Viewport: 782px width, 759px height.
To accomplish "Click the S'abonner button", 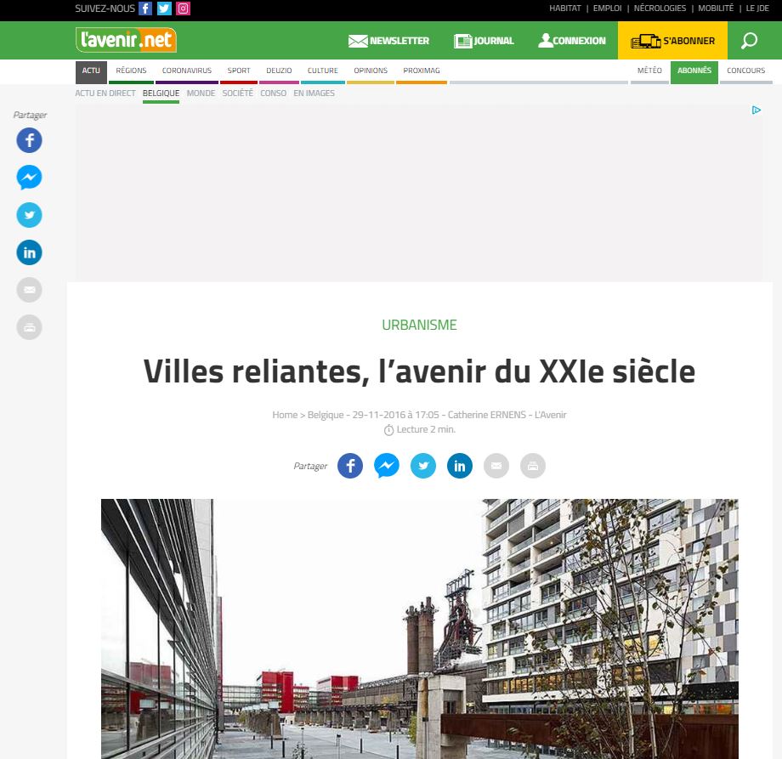I will click(672, 41).
